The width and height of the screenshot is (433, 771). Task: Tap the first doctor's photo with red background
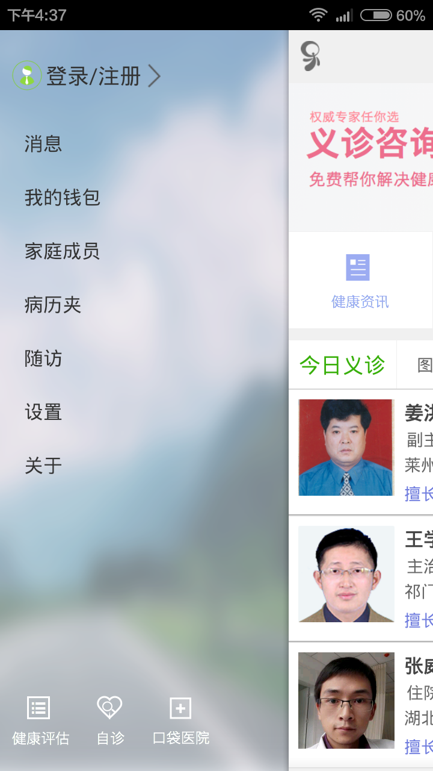pyautogui.click(x=346, y=448)
